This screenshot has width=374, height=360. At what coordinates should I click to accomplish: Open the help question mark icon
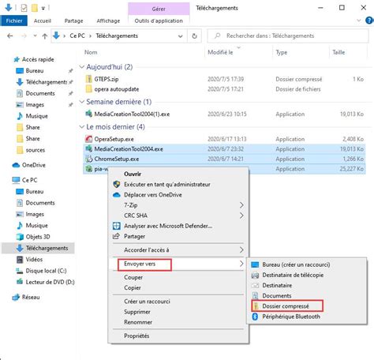pyautogui.click(x=369, y=21)
